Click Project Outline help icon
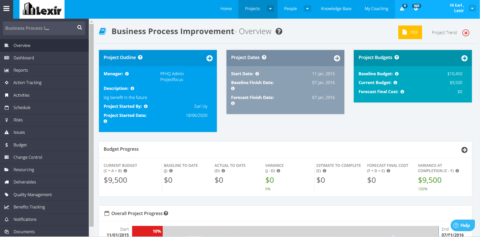480x237 pixels. tap(140, 57)
